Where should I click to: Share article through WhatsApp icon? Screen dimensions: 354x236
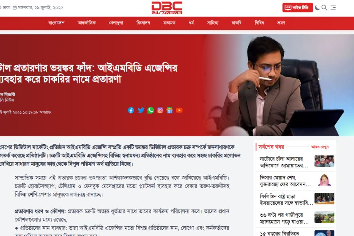click(x=151, y=110)
